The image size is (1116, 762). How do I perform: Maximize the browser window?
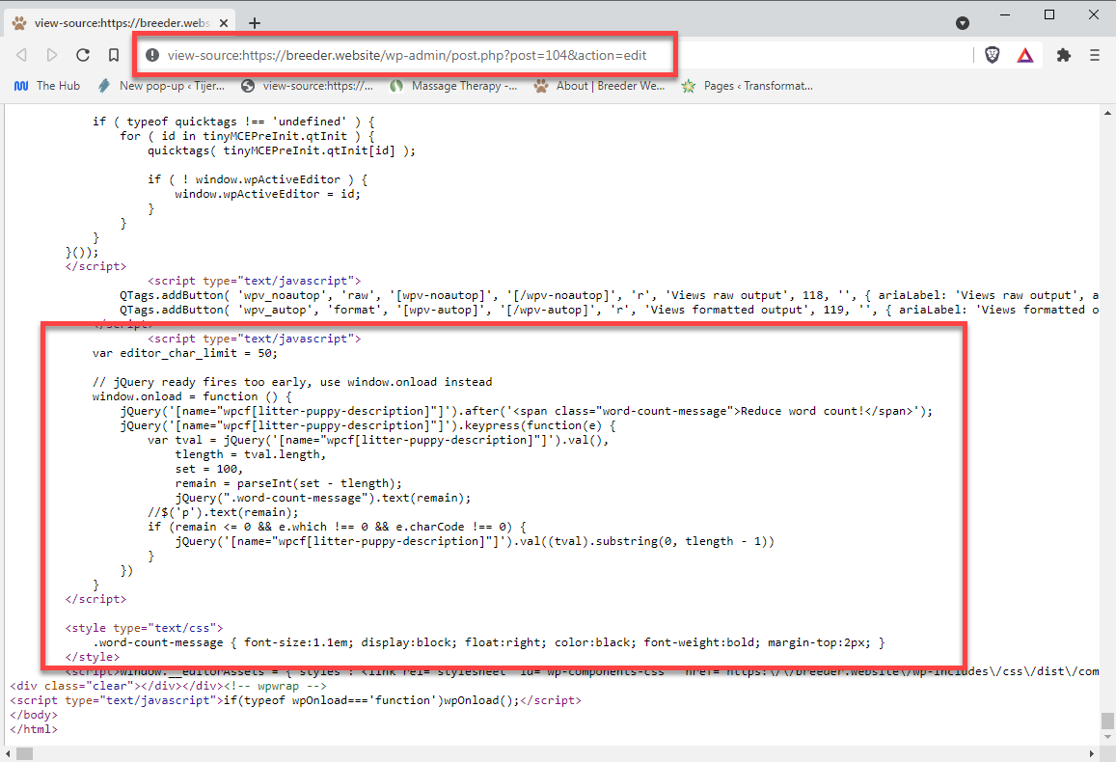click(1049, 14)
